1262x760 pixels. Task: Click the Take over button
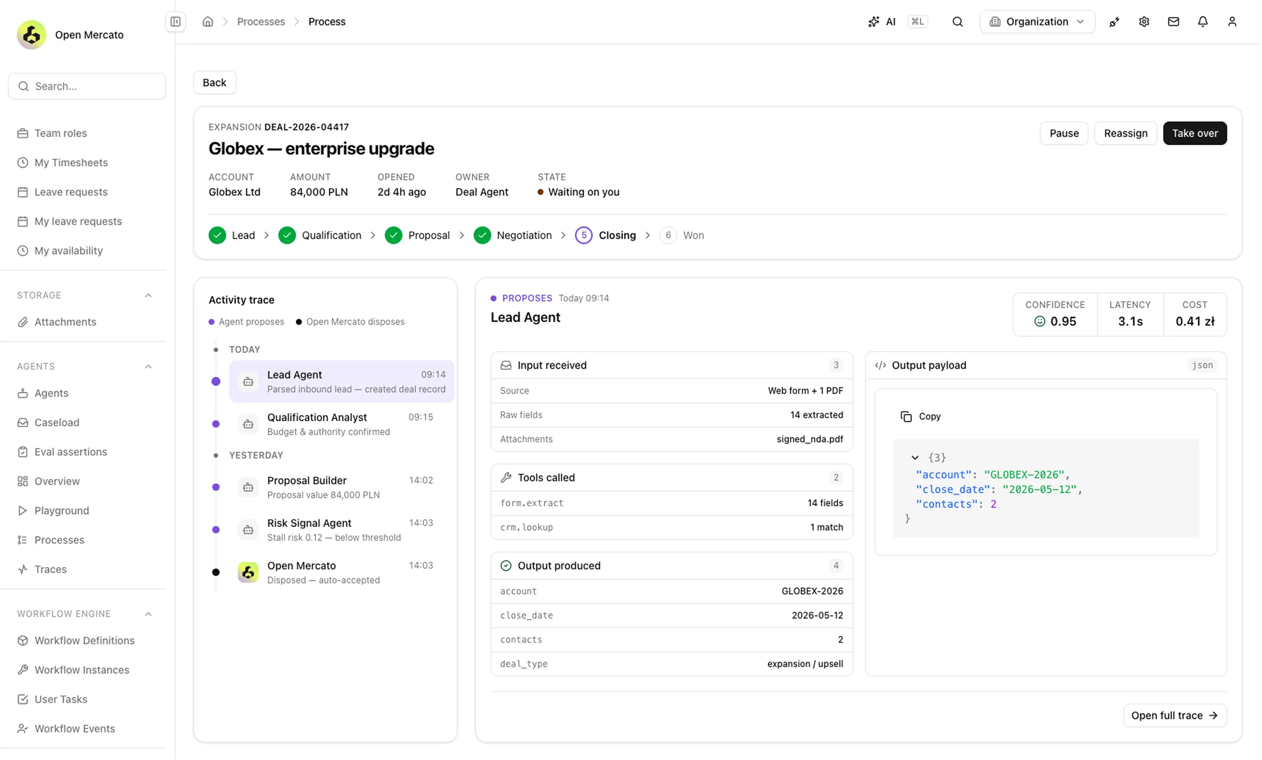coord(1195,133)
